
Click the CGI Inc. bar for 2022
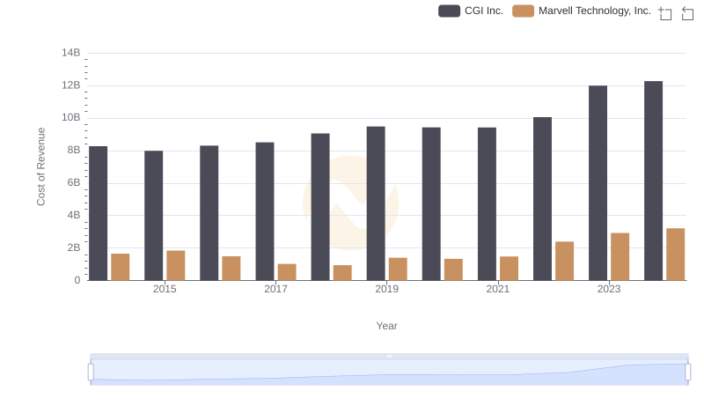(x=542, y=199)
